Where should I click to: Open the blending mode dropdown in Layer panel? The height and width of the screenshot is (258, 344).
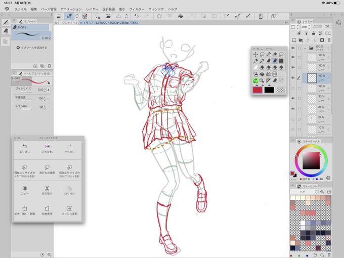click(x=306, y=27)
